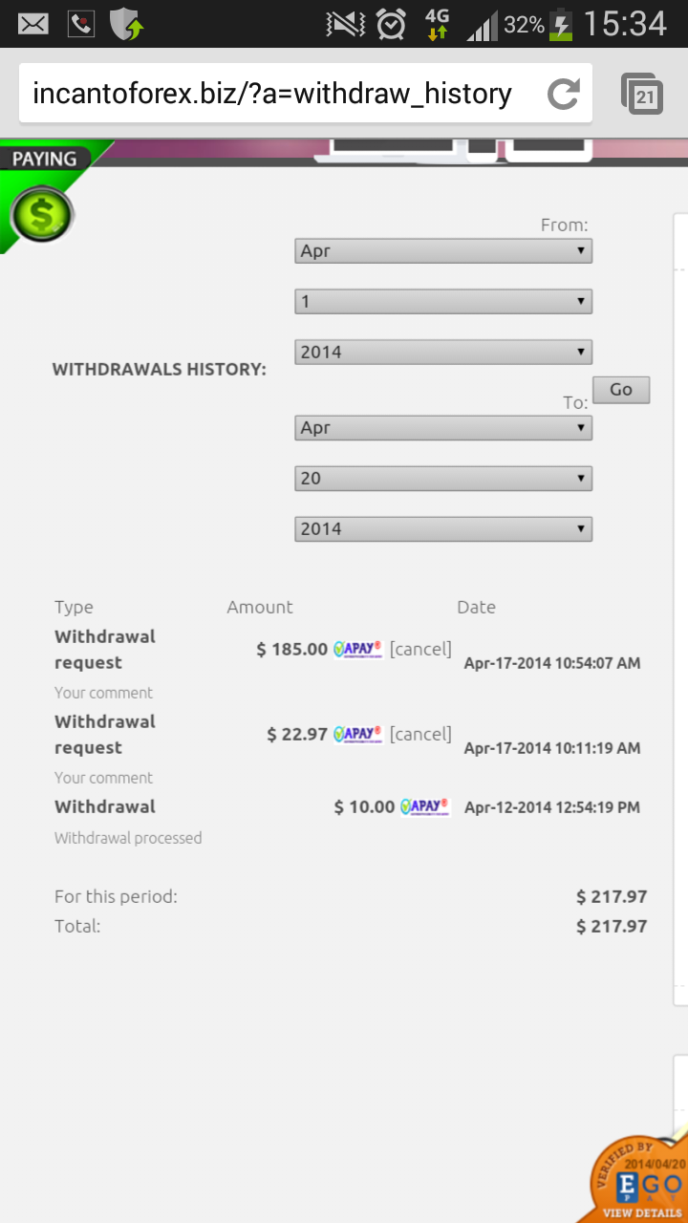Cancel the $ 22.97 withdrawal request
Image resolution: width=688 pixels, height=1223 pixels.
(x=420, y=735)
